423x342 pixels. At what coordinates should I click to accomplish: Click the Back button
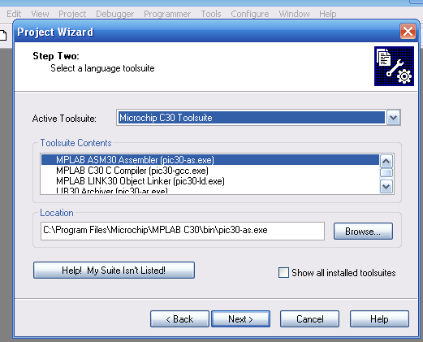pos(179,319)
